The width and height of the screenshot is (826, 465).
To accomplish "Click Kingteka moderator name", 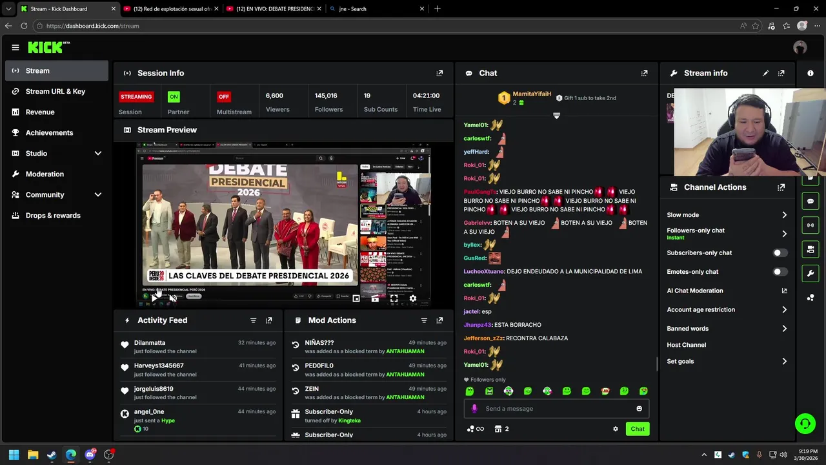I will (350, 420).
